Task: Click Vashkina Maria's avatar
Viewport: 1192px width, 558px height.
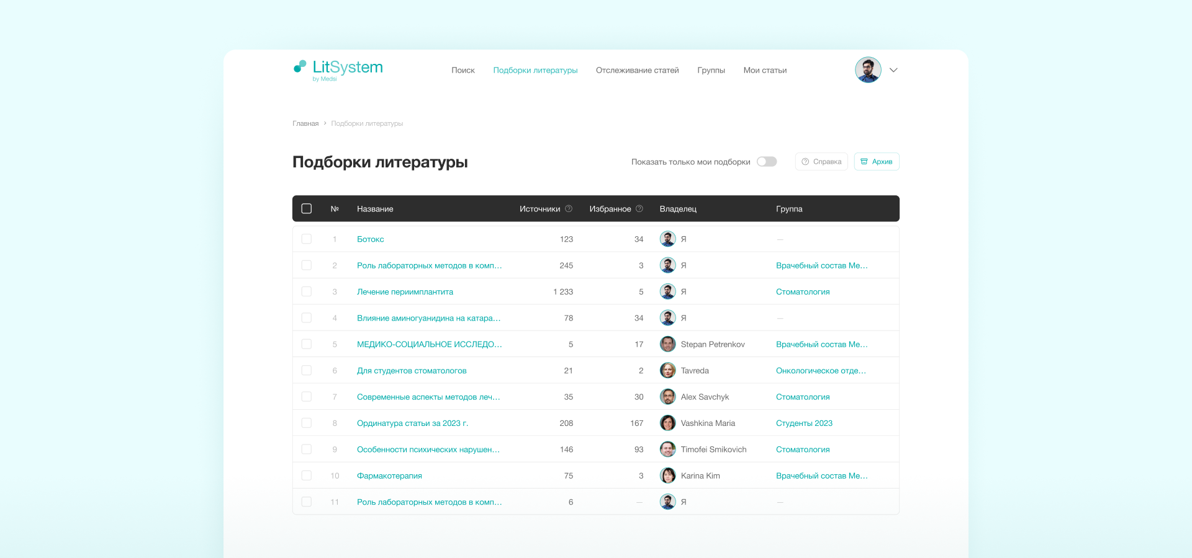Action: (x=668, y=423)
